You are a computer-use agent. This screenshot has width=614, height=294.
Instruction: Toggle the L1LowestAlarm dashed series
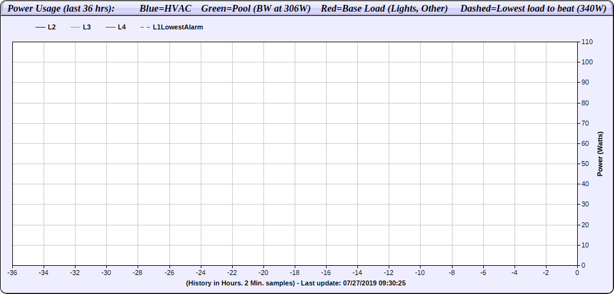pos(171,28)
